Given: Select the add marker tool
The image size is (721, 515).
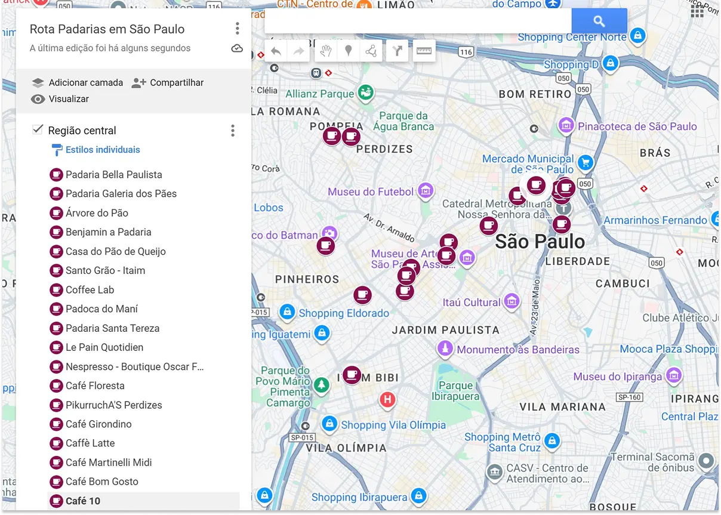Looking at the screenshot, I should [348, 51].
